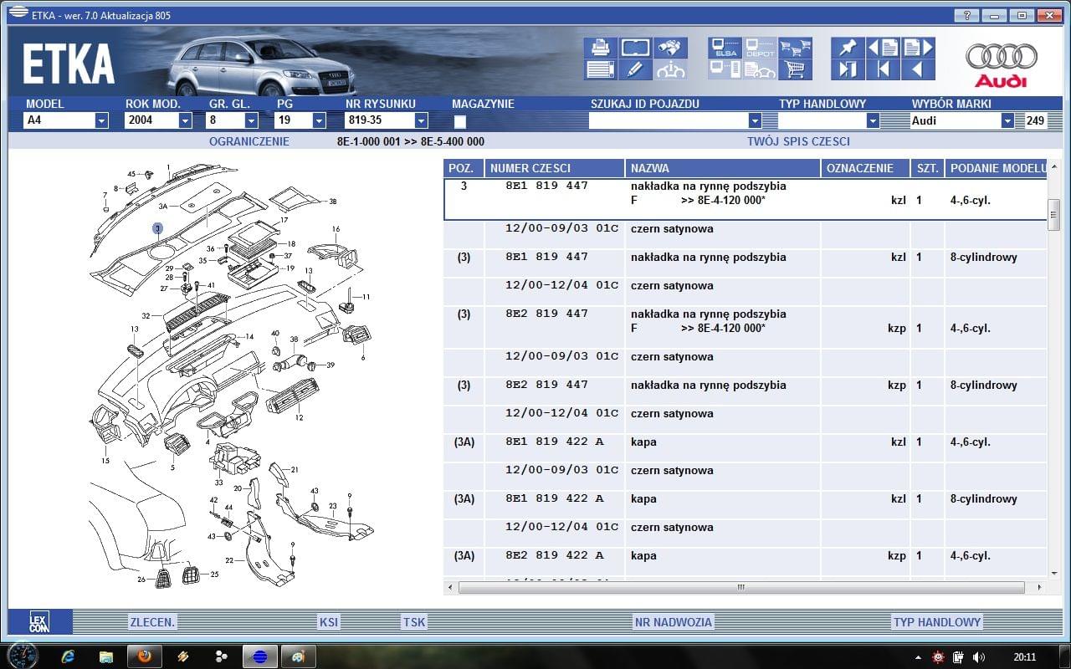
Task: Open the NR RYSUNKU dropdown showing 819-35
Action: pos(421,120)
